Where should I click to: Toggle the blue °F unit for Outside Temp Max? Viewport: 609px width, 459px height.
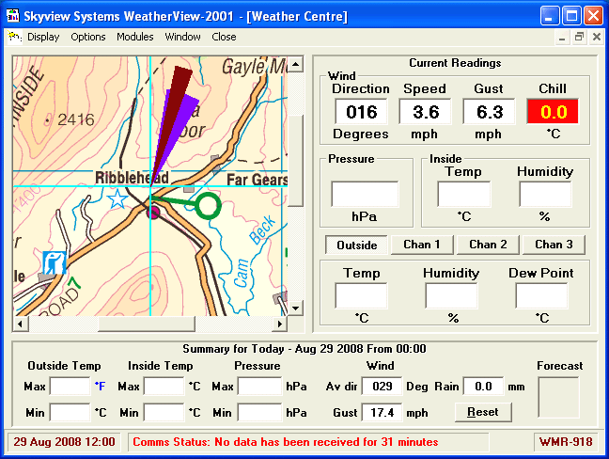tap(101, 387)
